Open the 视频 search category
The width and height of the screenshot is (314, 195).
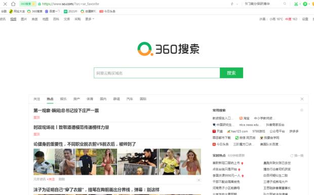[x=13, y=19]
